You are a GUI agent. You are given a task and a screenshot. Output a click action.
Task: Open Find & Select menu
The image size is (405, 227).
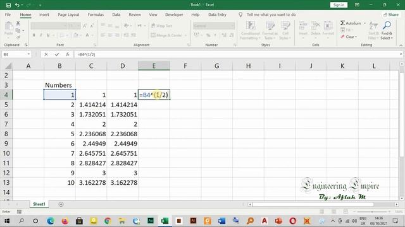click(387, 31)
